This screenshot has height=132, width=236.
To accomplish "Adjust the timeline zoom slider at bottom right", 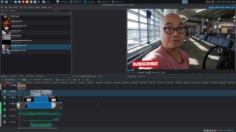I will (x=227, y=131).
